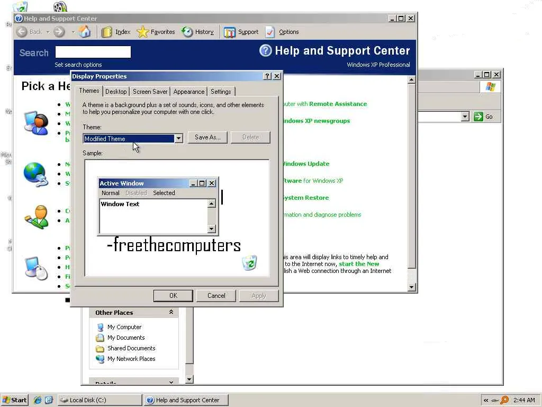
Task: Click Selected in the sample window menu
Action: [x=164, y=193]
